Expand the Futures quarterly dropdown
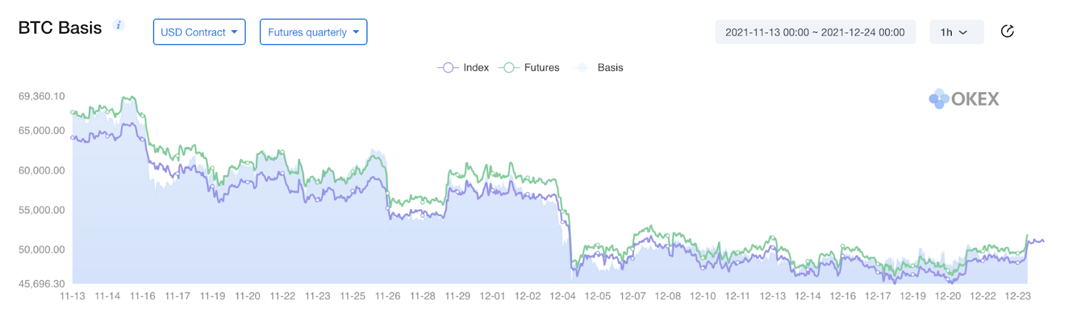Image resolution: width=1077 pixels, height=318 pixels. tap(314, 32)
